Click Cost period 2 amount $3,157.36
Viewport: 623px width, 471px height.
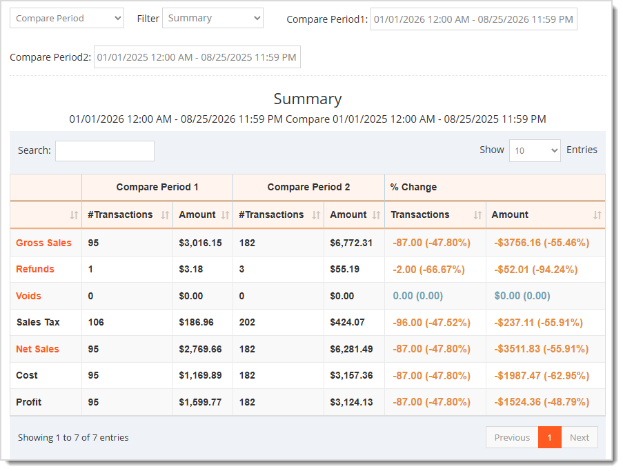point(351,375)
